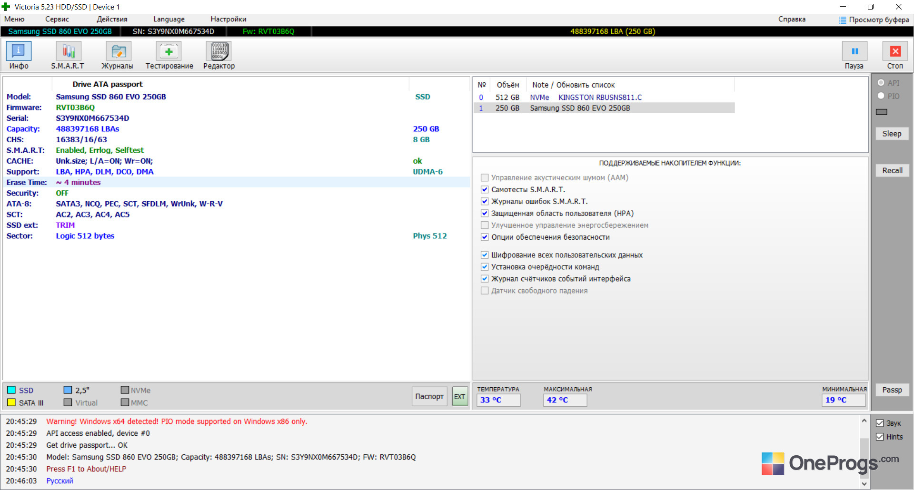Viewport: 914px width, 490px height.
Task: Click the Serial value S3Y9NX0M667534D in passport
Action: click(92, 118)
